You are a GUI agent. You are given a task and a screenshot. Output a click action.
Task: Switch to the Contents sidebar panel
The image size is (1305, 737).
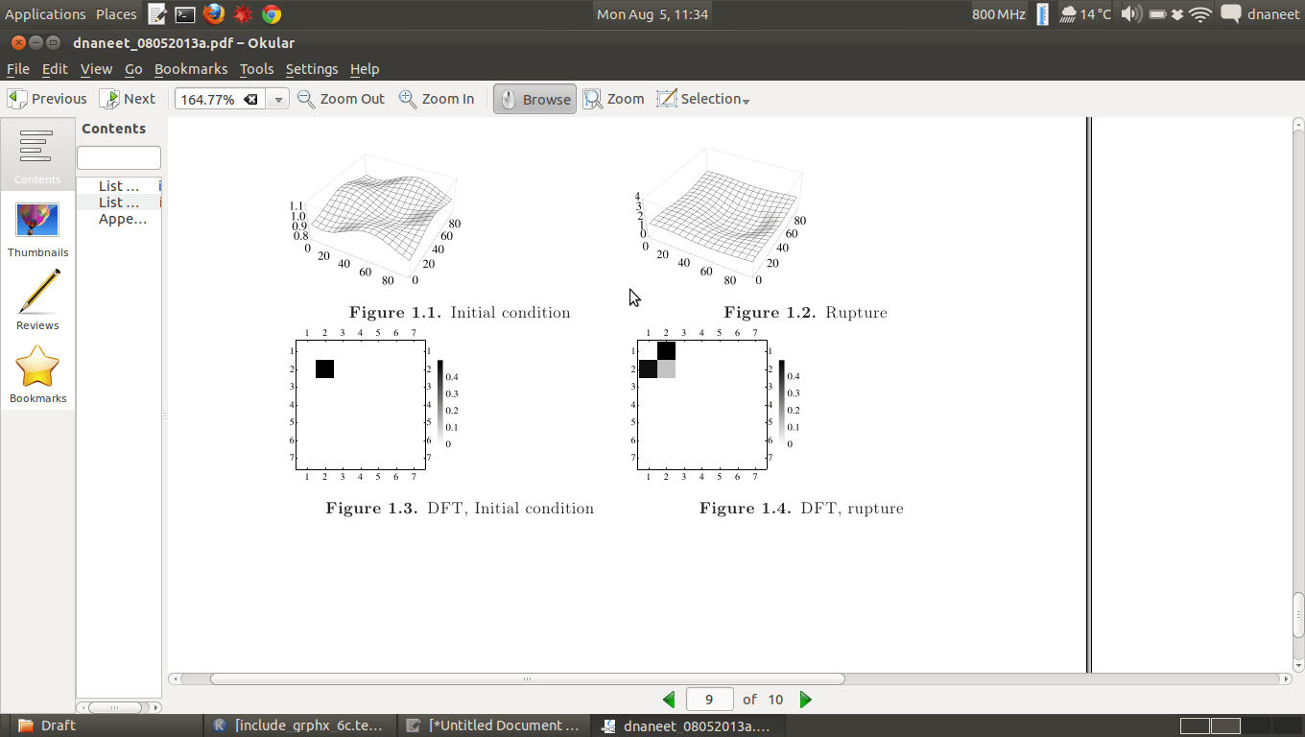point(37,154)
